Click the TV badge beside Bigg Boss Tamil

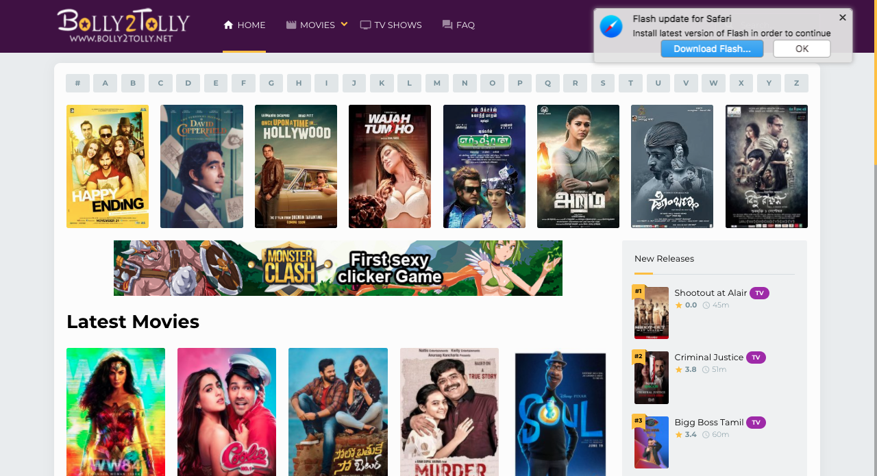click(x=756, y=423)
